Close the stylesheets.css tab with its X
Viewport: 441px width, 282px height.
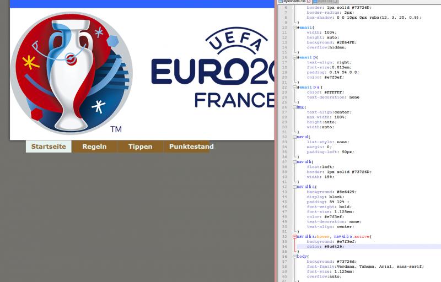(309, 2)
